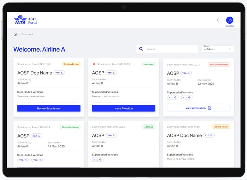Open superseded V2.0 in the Attestation Revoked card

(x=172, y=97)
